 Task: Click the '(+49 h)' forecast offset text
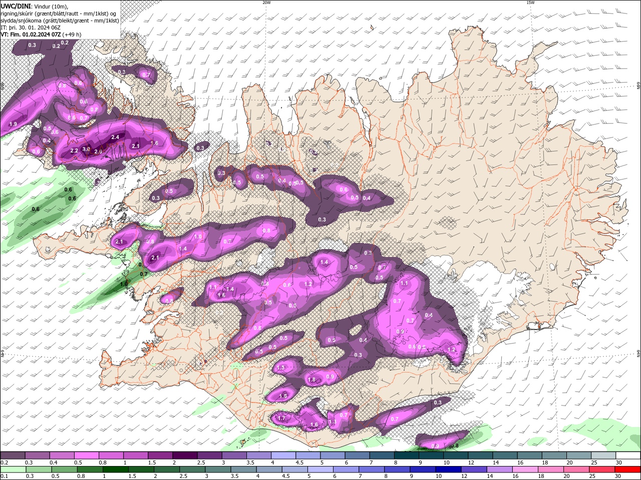pyautogui.click(x=72, y=34)
